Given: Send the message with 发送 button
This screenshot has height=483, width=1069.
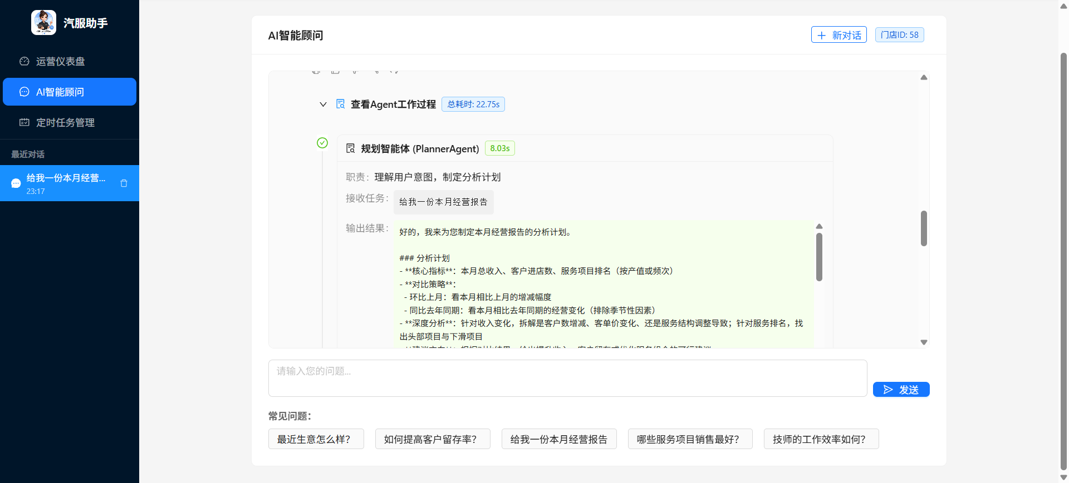Looking at the screenshot, I should tap(901, 390).
